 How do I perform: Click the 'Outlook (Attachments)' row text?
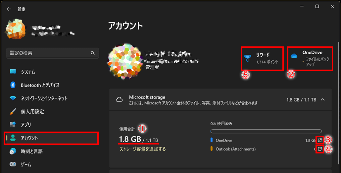[x=235, y=149]
